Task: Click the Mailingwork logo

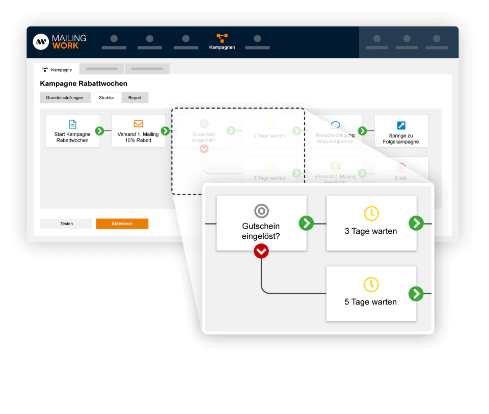Action: point(60,42)
